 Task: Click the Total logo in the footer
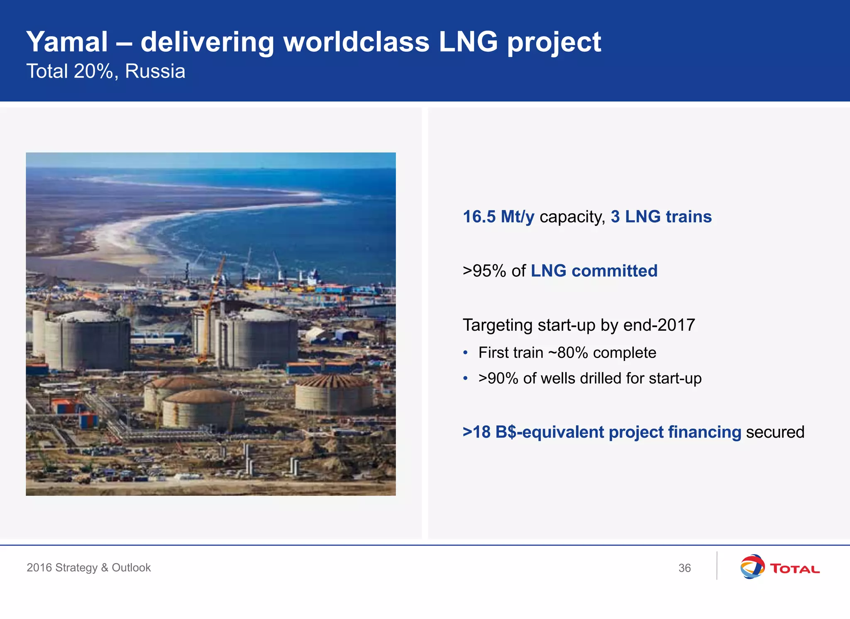pos(780,567)
